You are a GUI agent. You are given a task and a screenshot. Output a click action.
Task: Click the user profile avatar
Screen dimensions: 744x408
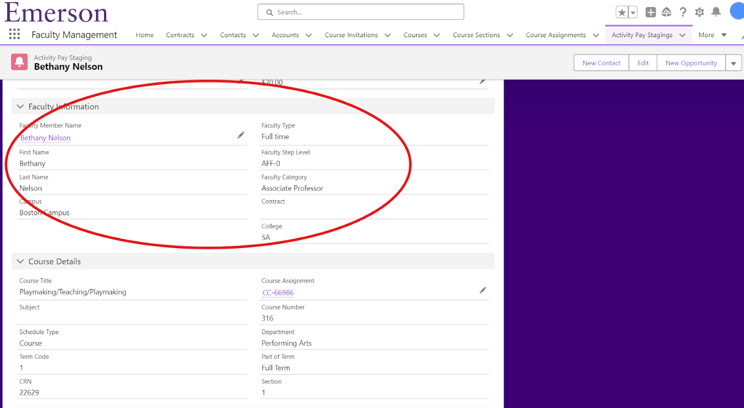point(737,11)
